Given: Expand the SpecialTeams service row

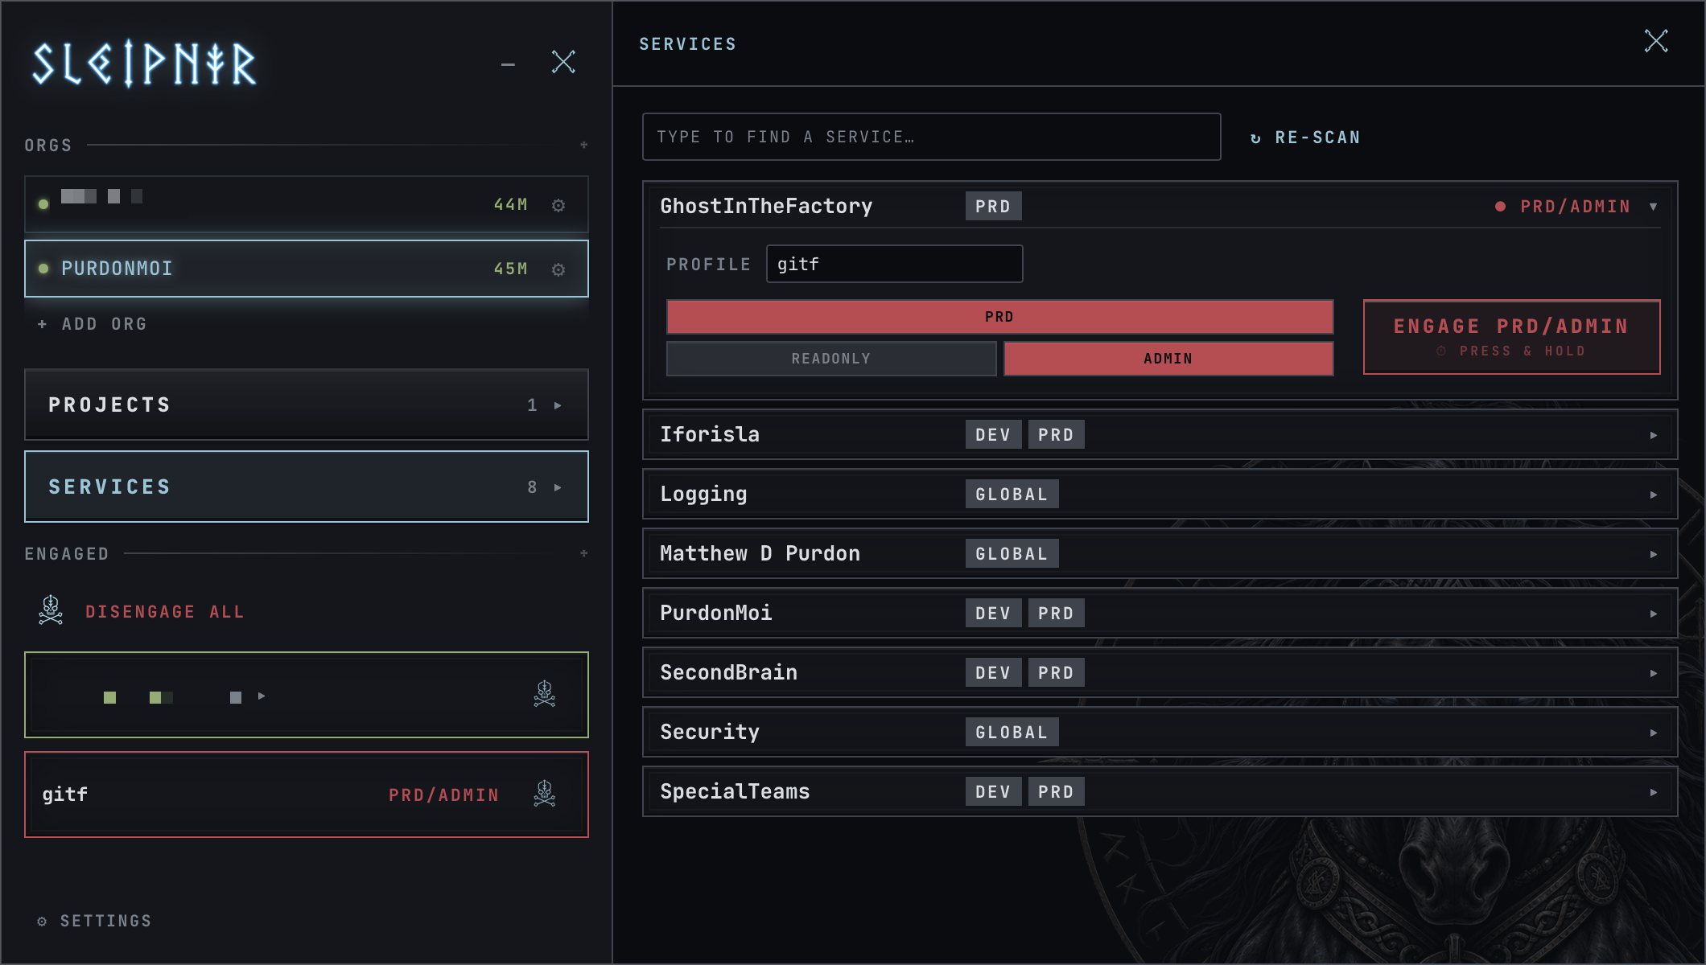Looking at the screenshot, I should coord(1653,792).
